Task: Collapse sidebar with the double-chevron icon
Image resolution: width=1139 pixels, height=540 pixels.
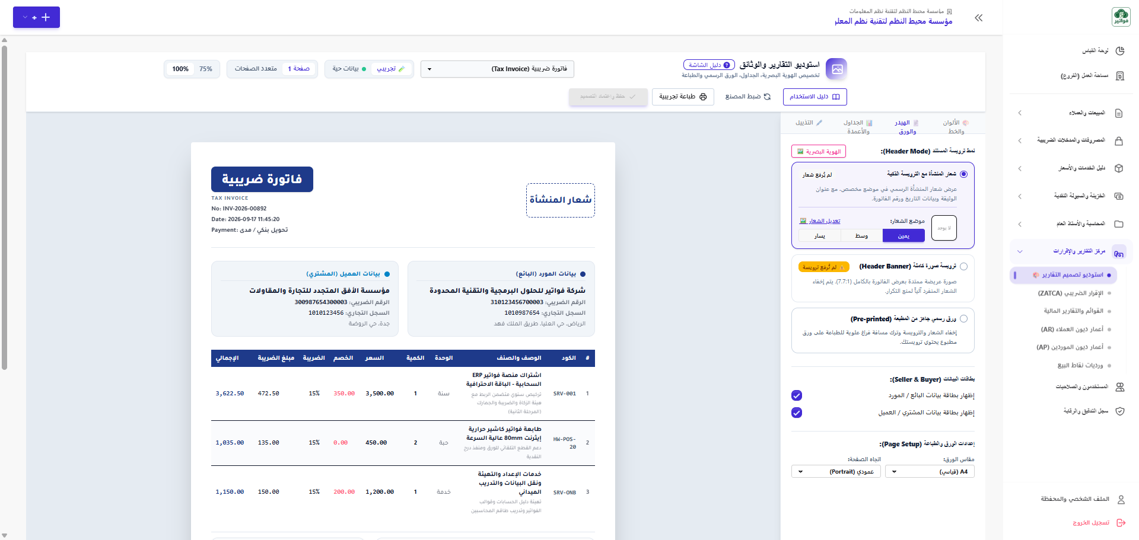Action: pos(979,18)
